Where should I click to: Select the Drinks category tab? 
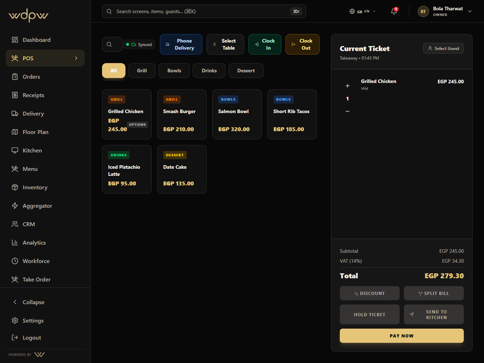click(209, 71)
